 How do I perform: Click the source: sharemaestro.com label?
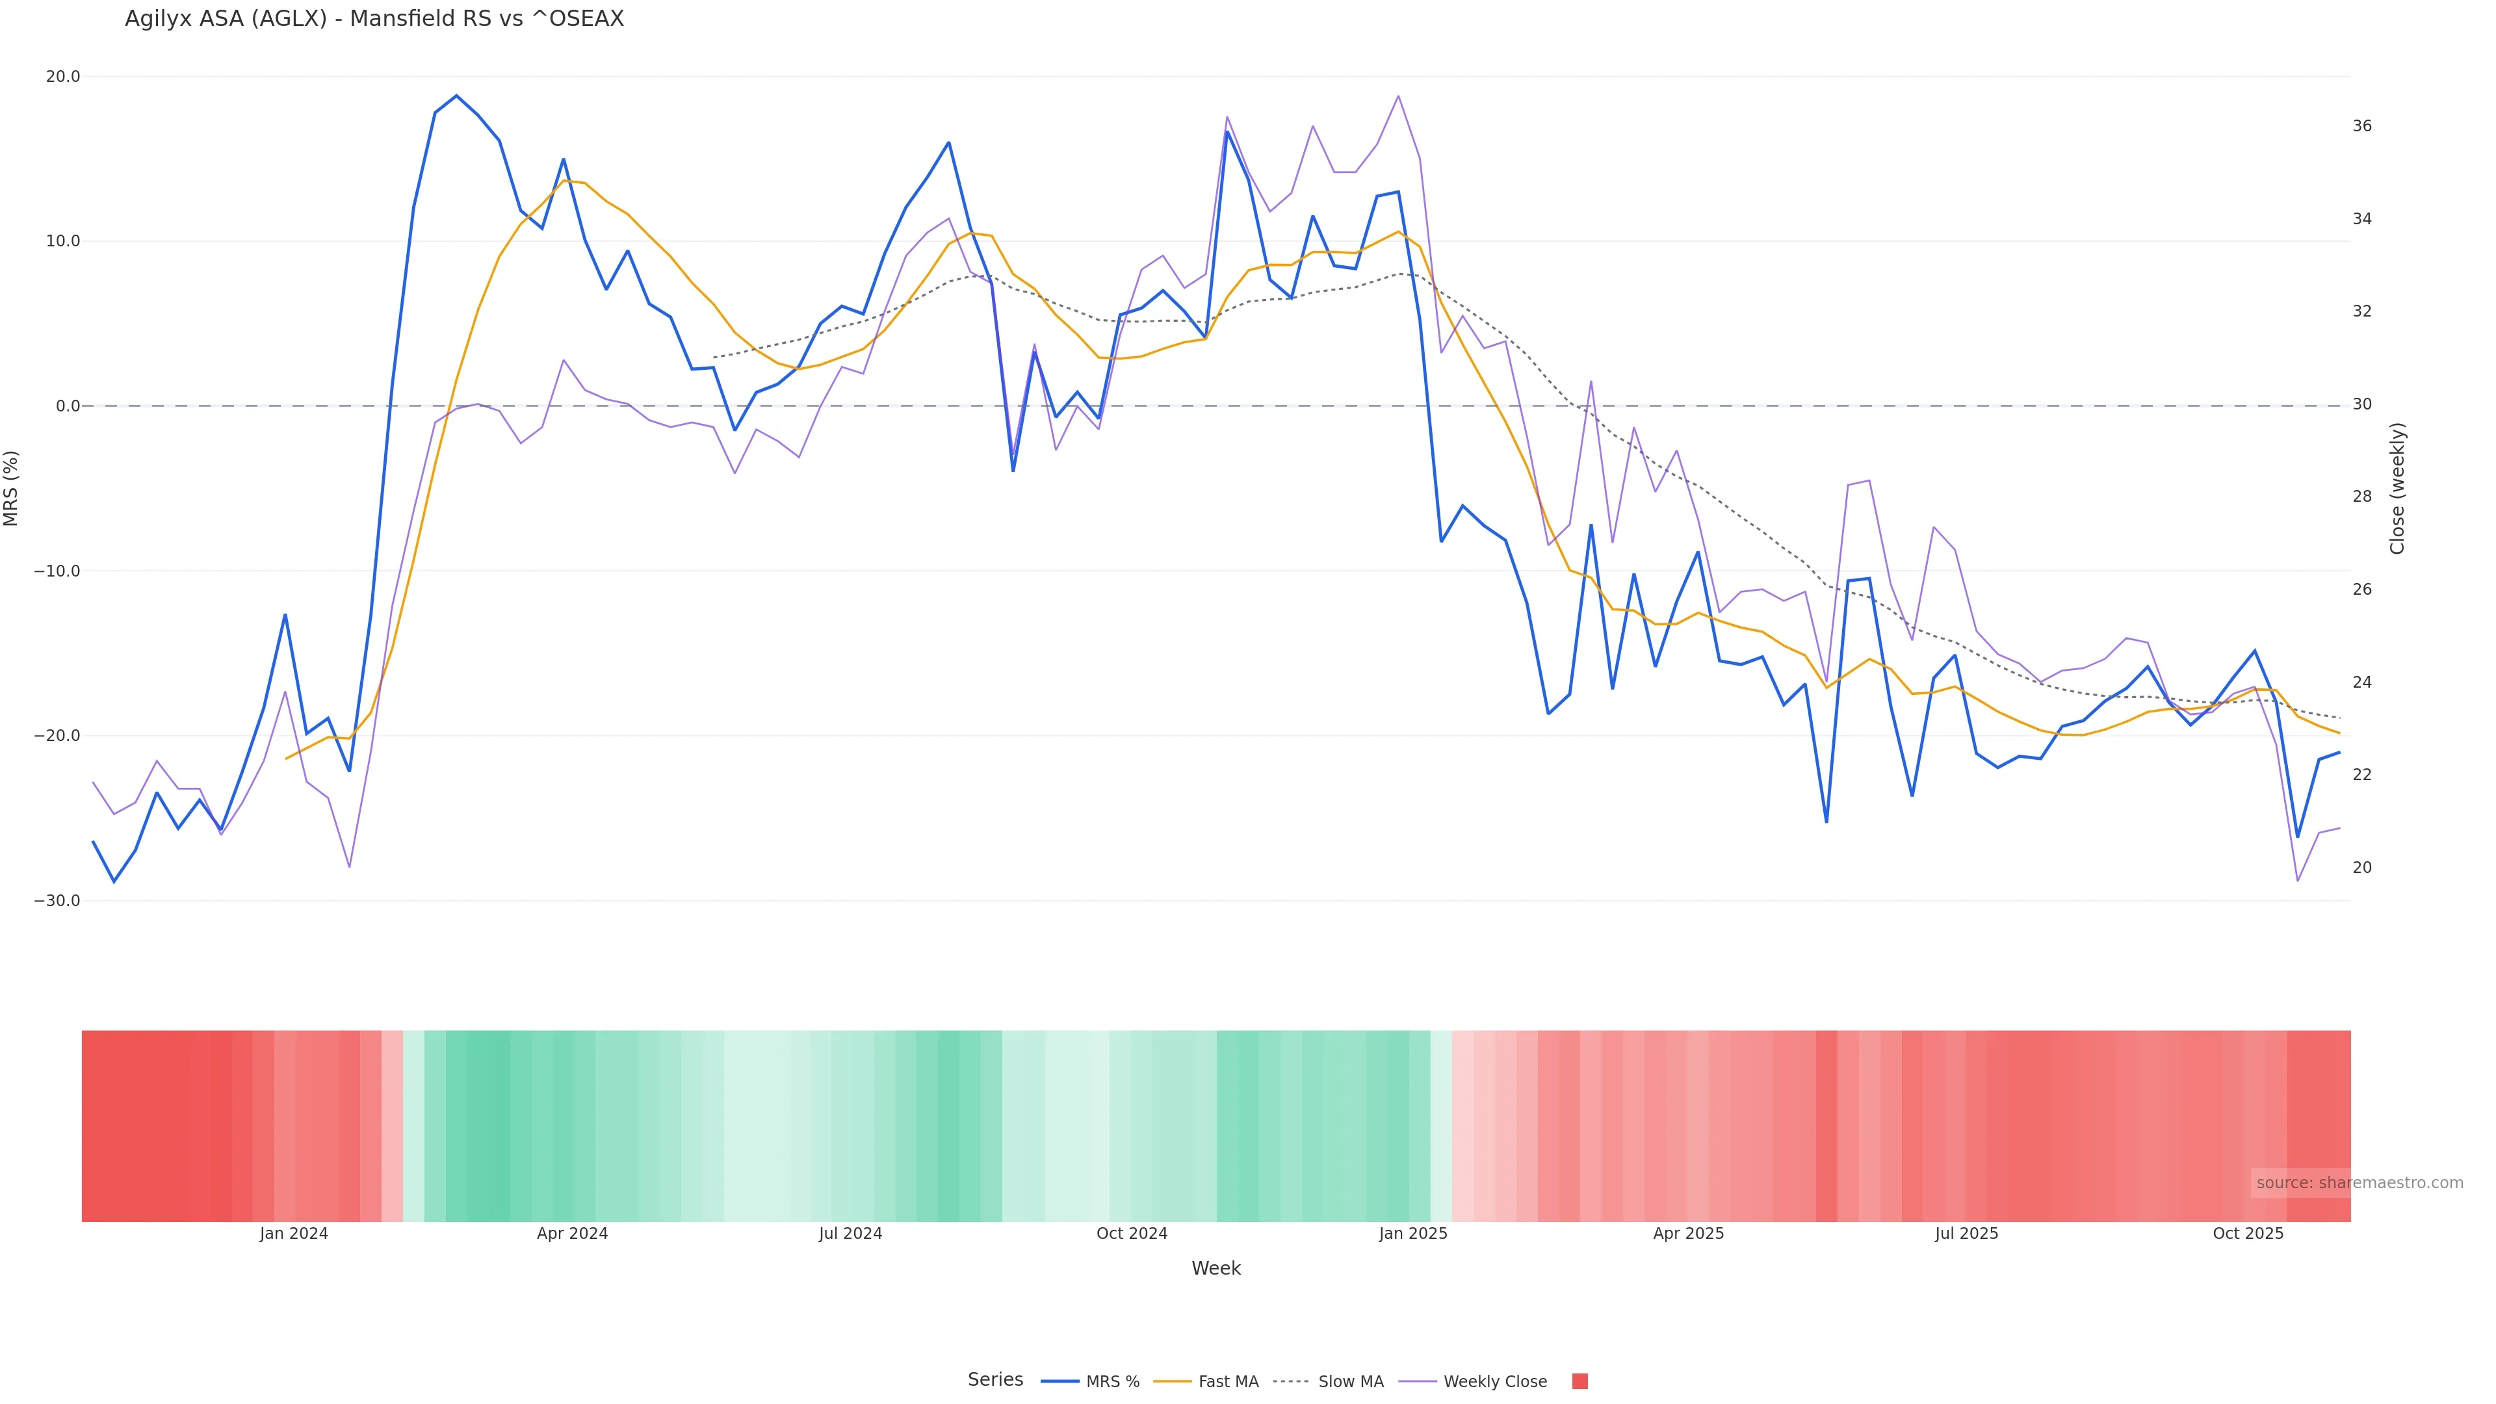2358,1182
